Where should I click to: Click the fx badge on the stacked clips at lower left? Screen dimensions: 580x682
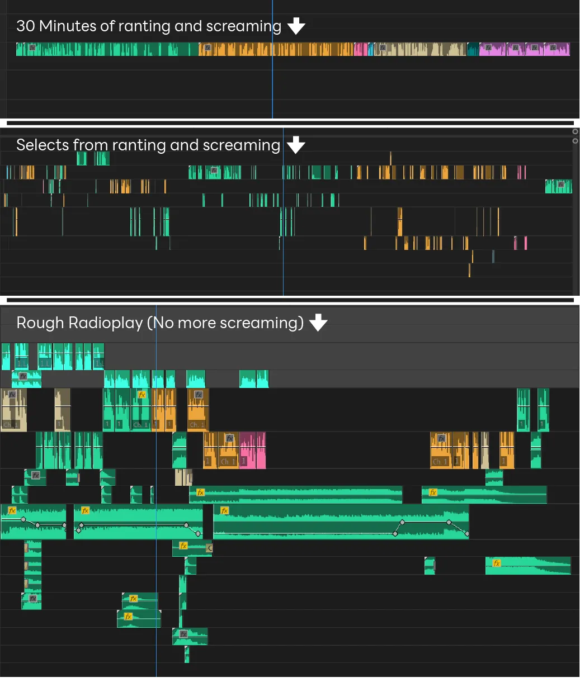32,598
